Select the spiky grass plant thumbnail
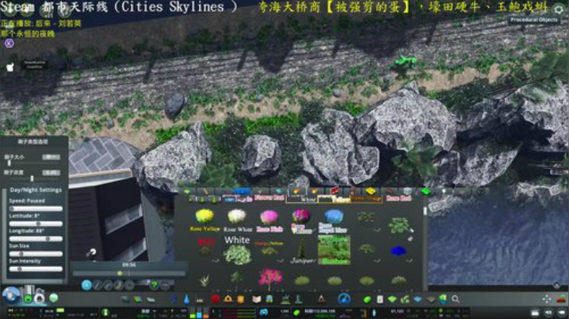Image resolution: width=569 pixels, height=319 pixels. tap(205, 280)
